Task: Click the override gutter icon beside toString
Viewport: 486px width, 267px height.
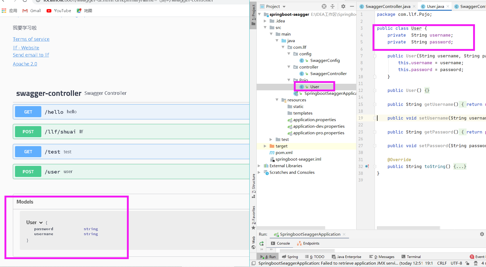Action: click(367, 166)
